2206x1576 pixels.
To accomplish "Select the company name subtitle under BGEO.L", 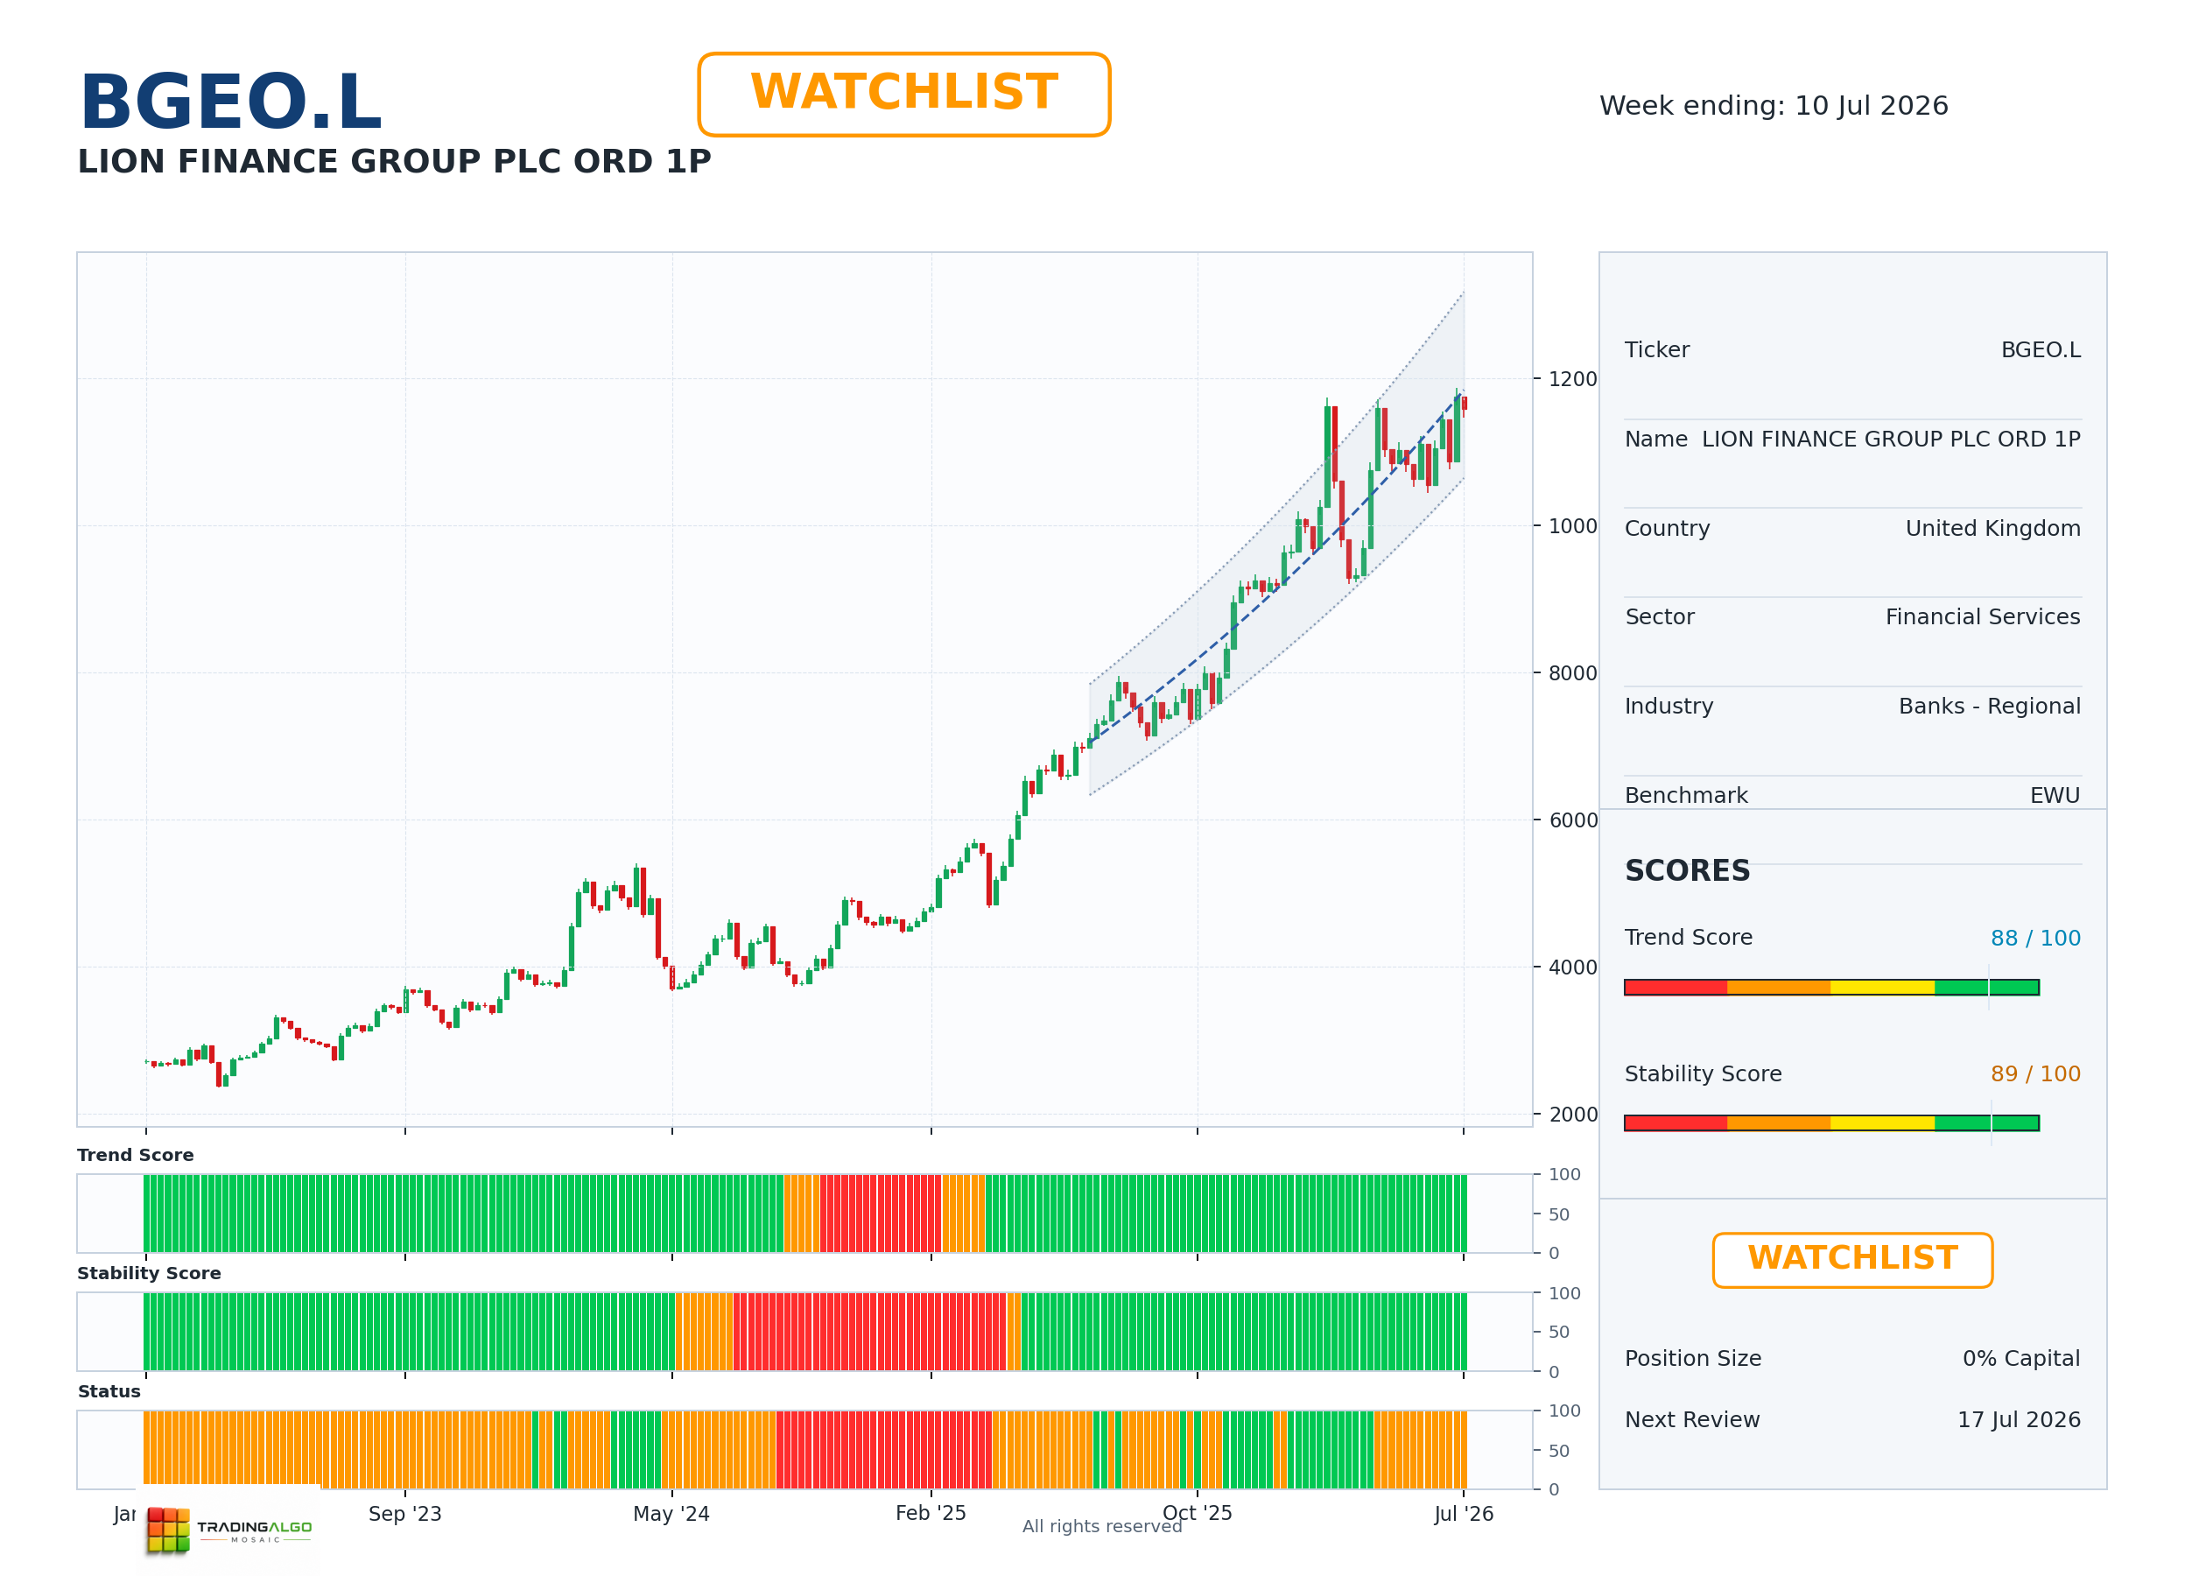I will point(394,161).
